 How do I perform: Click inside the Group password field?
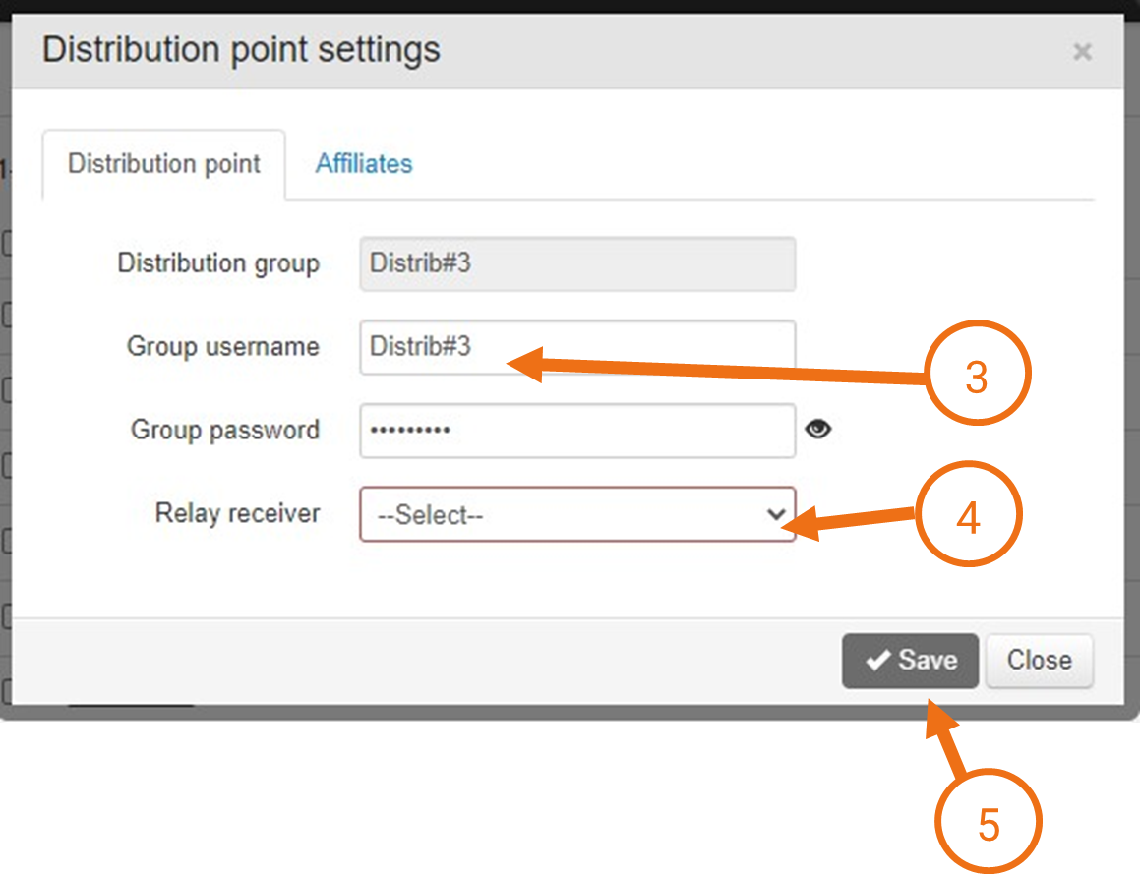pos(577,430)
